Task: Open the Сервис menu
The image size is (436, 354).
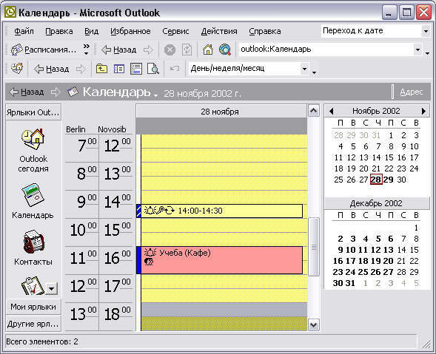Action: pyautogui.click(x=175, y=31)
